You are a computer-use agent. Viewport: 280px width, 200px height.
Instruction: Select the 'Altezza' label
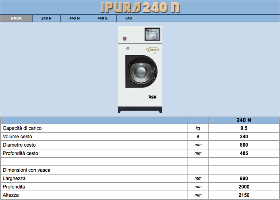(x=11, y=195)
